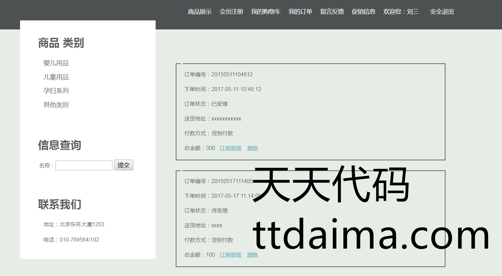Click the 信息查询 sidebar heading
Image resolution: width=502 pixels, height=276 pixels.
pyautogui.click(x=60, y=145)
